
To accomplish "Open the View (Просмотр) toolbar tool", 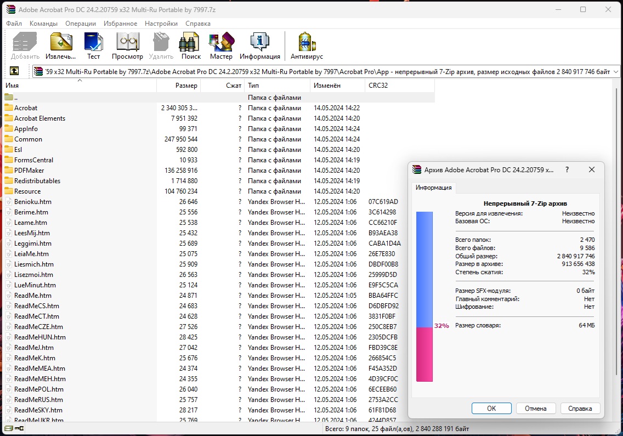I will coord(127,43).
